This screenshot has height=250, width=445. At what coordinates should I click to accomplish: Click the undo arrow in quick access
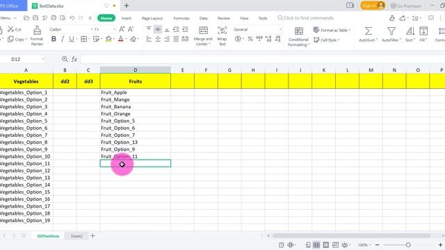point(72,18)
